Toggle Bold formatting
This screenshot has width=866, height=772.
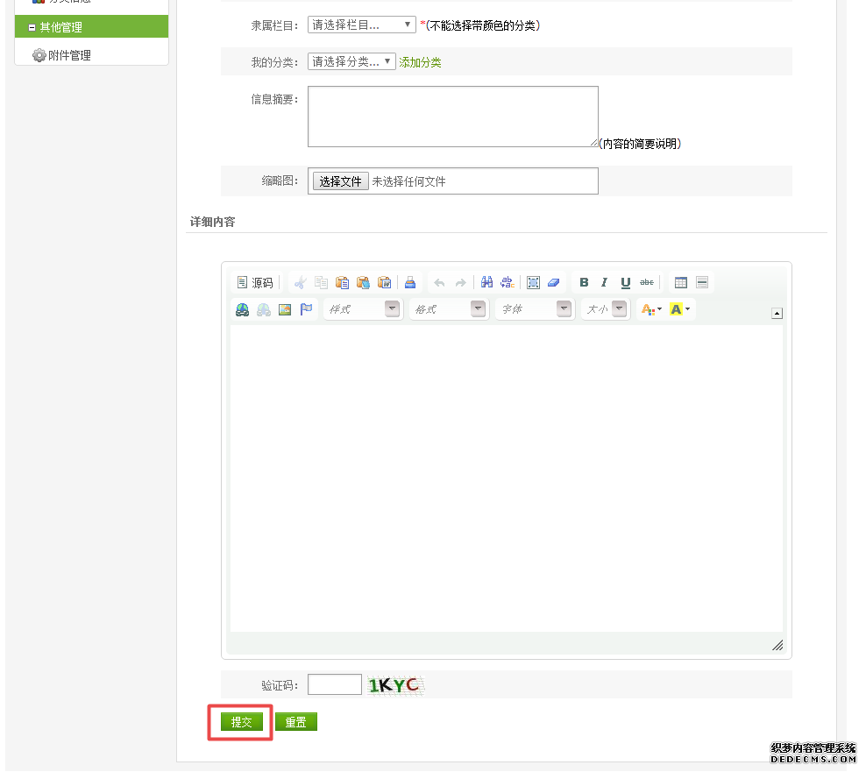pyautogui.click(x=584, y=283)
